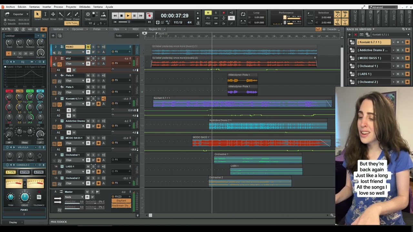
Task: Unmute the PIANO track
Action: [x=88, y=47]
